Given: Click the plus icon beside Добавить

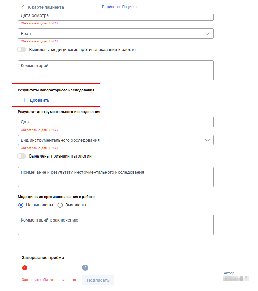Looking at the screenshot, I should click(x=24, y=100).
